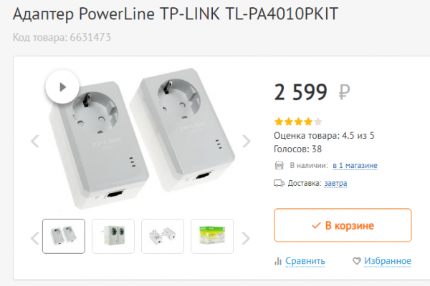Viewport: 430px width, 286px height.
Task: Select second thumbnail with front view
Action: (113, 236)
